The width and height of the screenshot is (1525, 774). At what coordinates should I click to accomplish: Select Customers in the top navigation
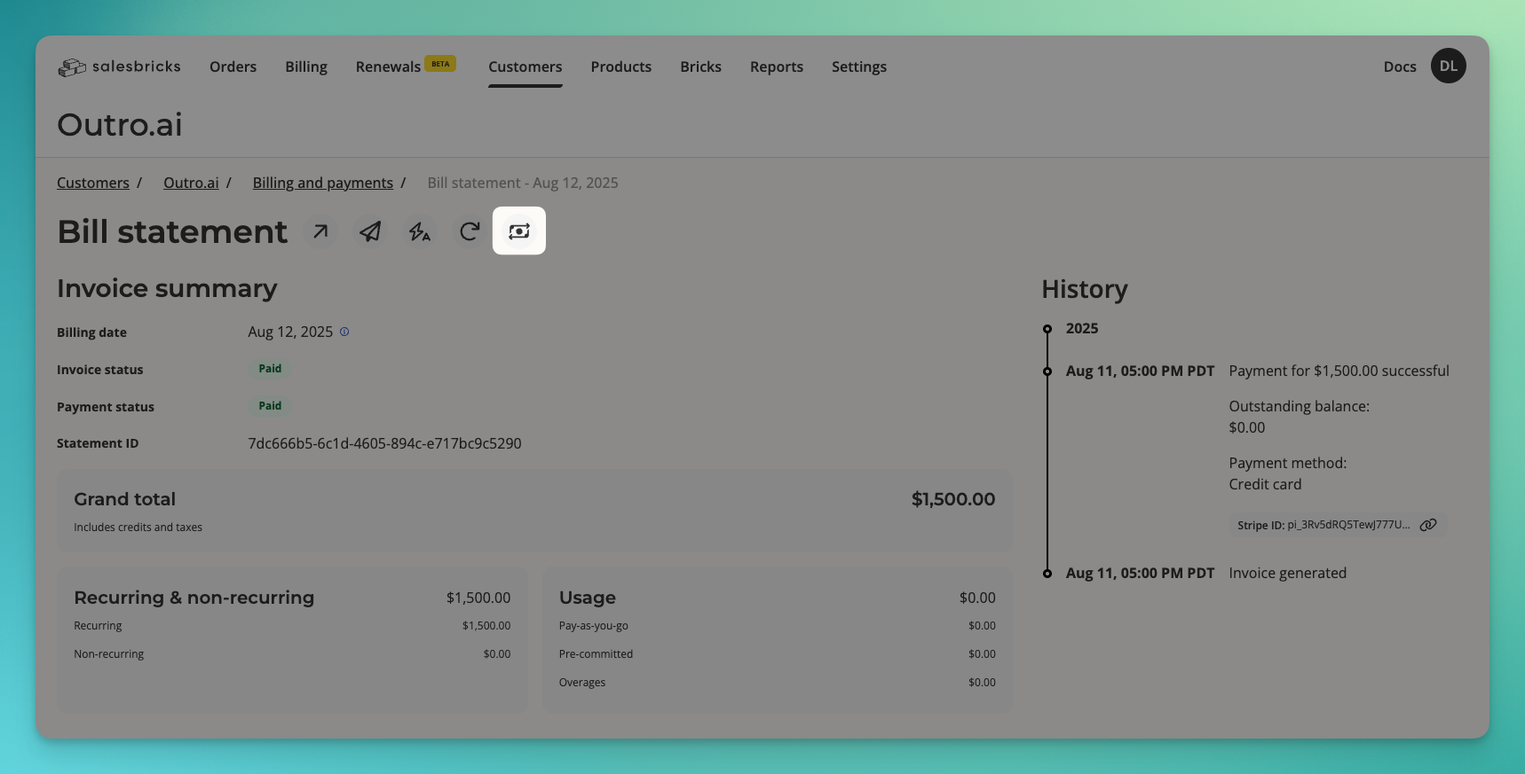(525, 66)
